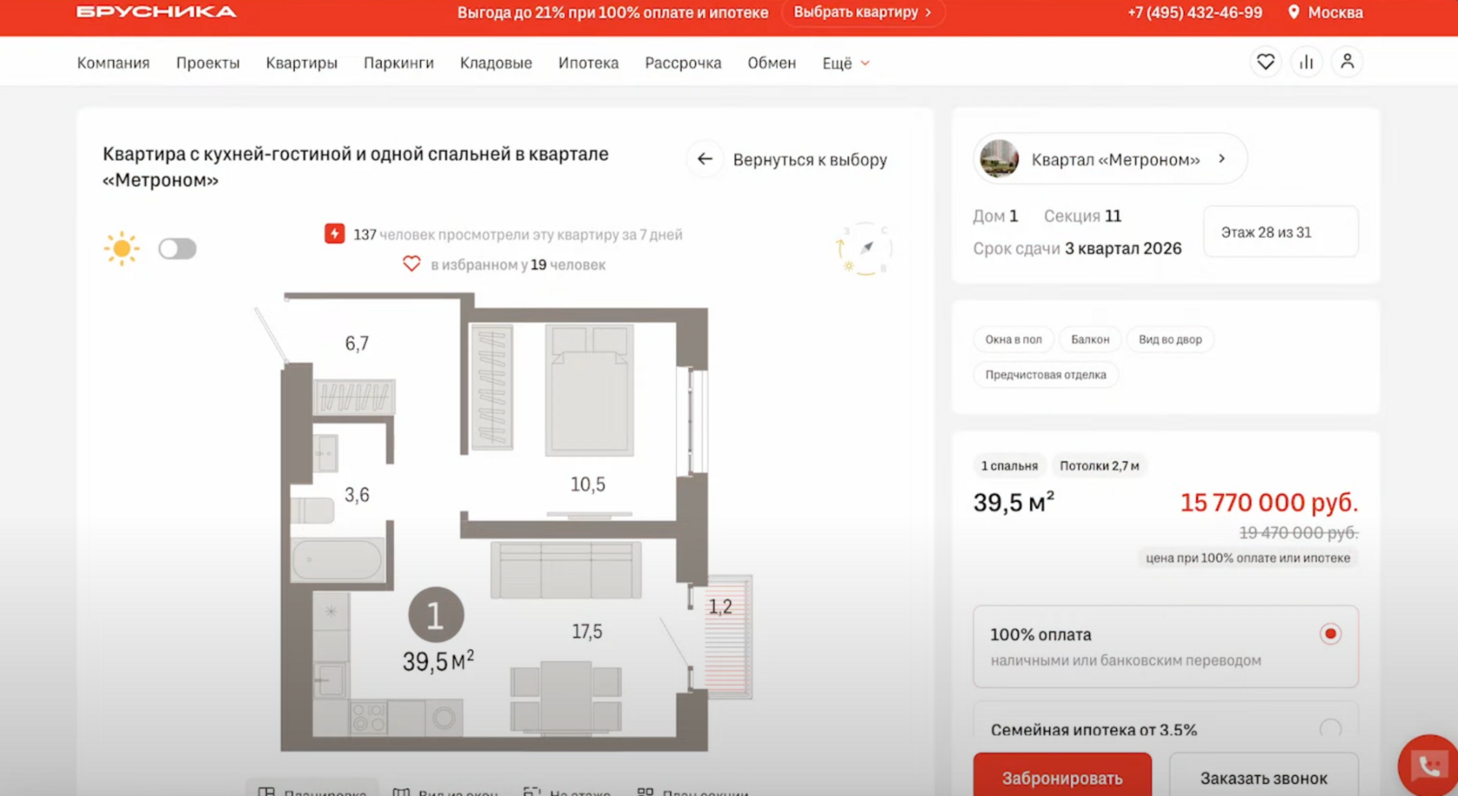The width and height of the screenshot is (1458, 796).
Task: Open the Паркинги menu item
Action: 398,62
